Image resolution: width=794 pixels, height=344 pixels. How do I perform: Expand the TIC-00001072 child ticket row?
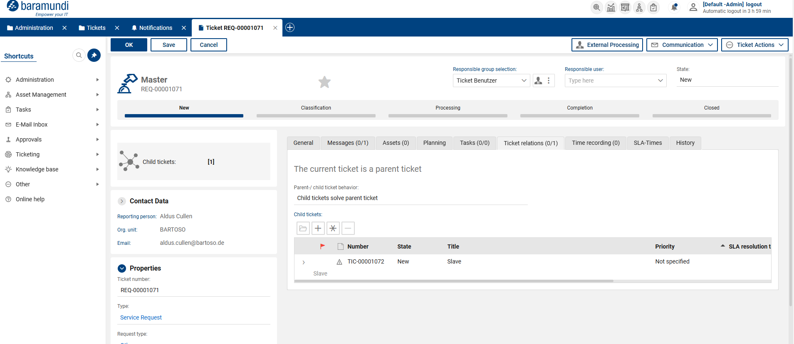[304, 262]
